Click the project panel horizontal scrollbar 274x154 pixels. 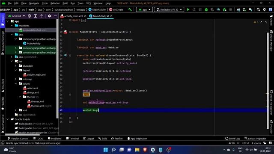[x=22, y=135]
